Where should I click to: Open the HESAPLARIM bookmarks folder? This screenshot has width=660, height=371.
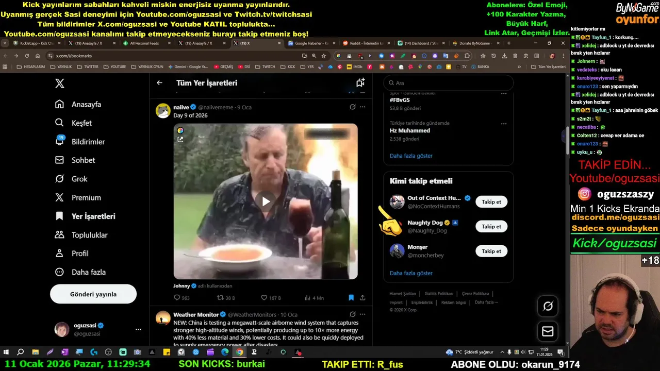pyautogui.click(x=30, y=66)
